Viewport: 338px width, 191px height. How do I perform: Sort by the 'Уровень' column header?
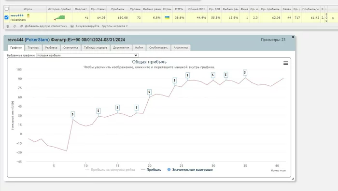(x=135, y=9)
